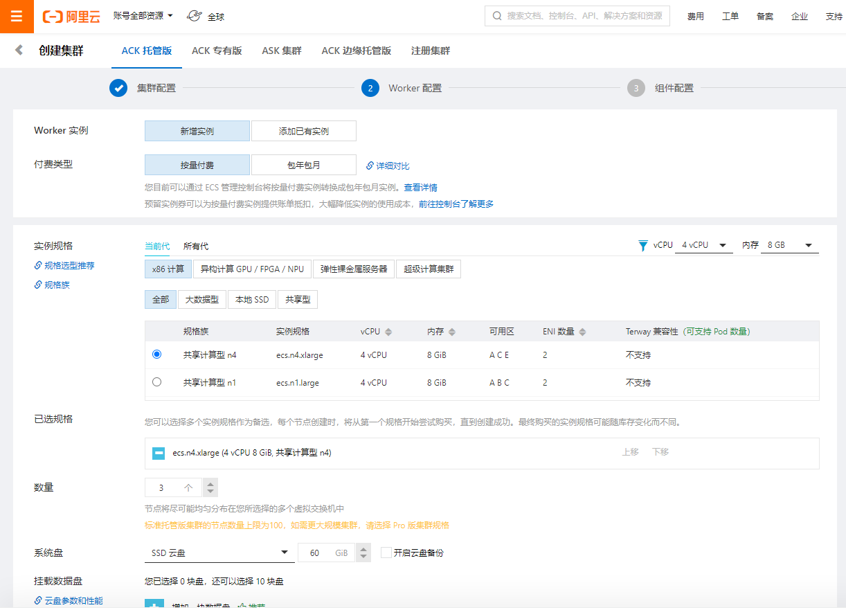Choose 添加已有实例 for Worker instances
The height and width of the screenshot is (610, 846).
[x=304, y=131]
